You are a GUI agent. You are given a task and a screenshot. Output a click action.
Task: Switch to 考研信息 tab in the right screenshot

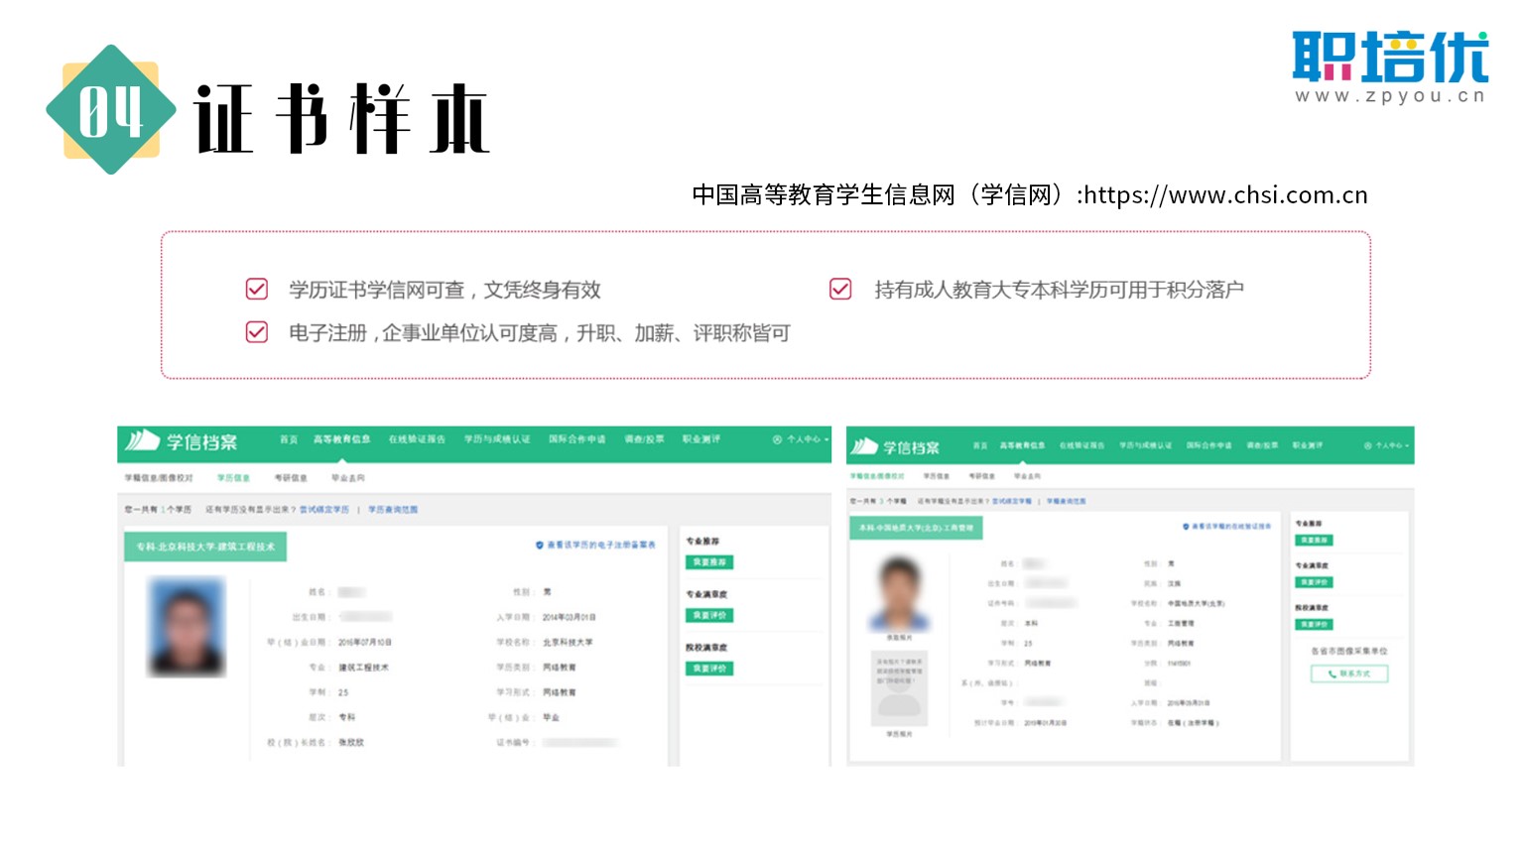982,477
